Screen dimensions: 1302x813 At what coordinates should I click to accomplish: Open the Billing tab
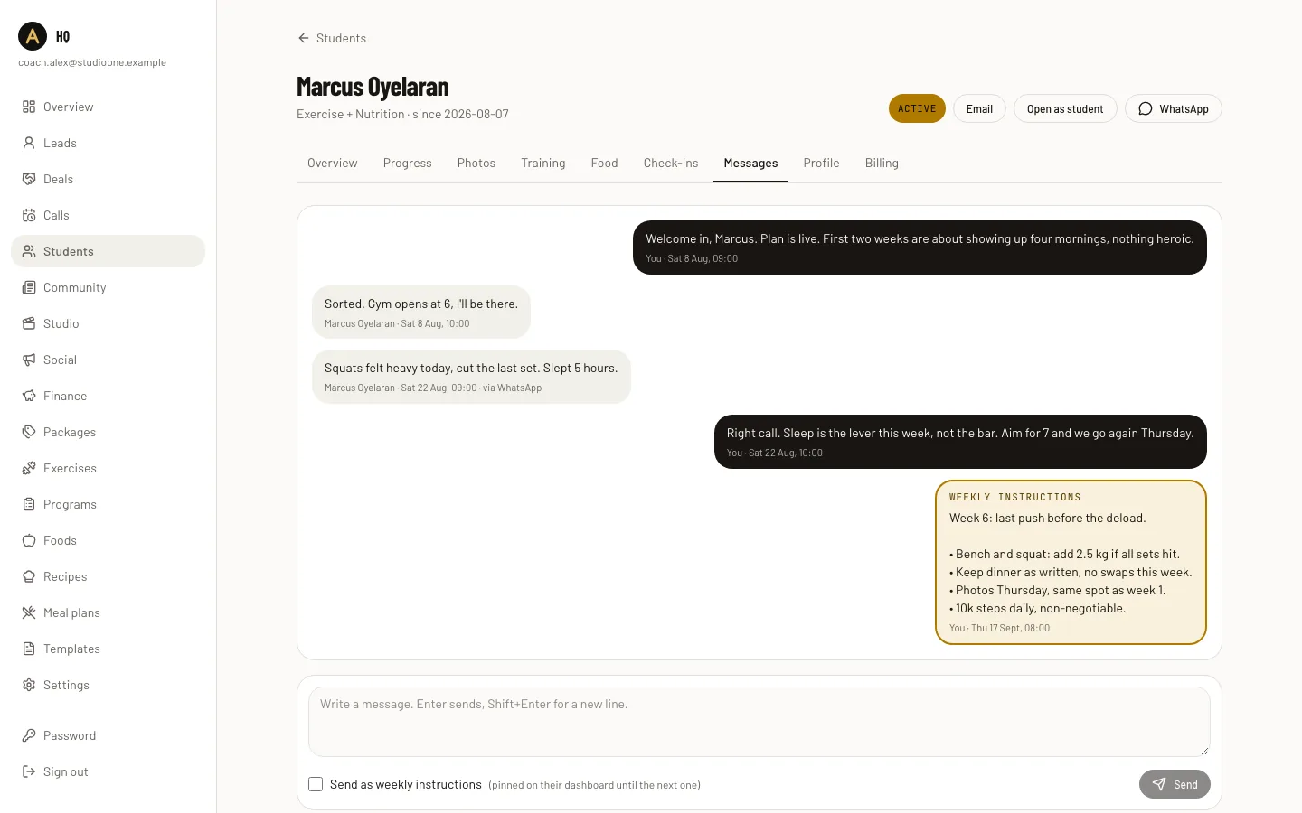(882, 164)
